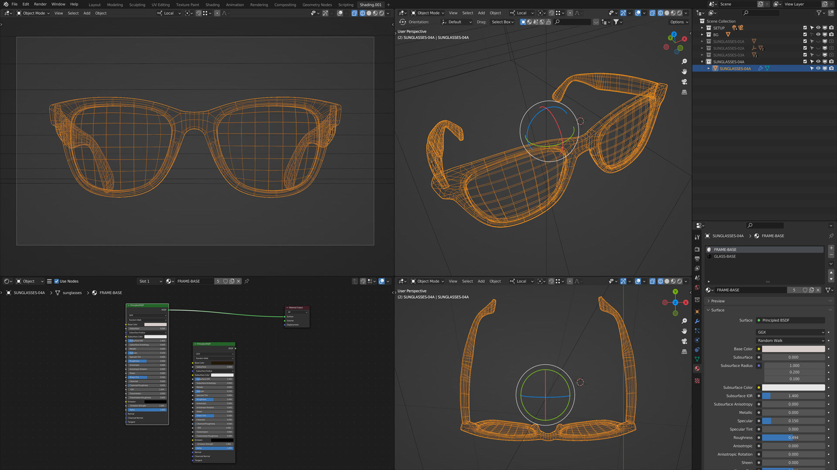Click sunglasses breadcrumb in node editor
Screen dimensions: 837x470
click(72, 293)
